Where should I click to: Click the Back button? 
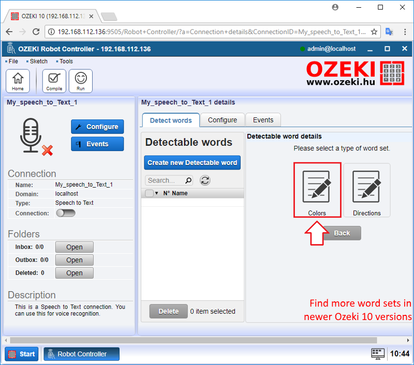[342, 233]
